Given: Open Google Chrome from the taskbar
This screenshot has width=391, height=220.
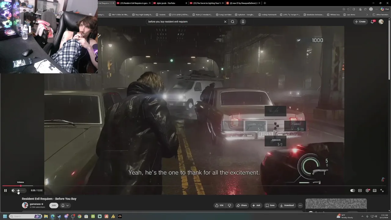Looking at the screenshot, I should tap(79, 216).
